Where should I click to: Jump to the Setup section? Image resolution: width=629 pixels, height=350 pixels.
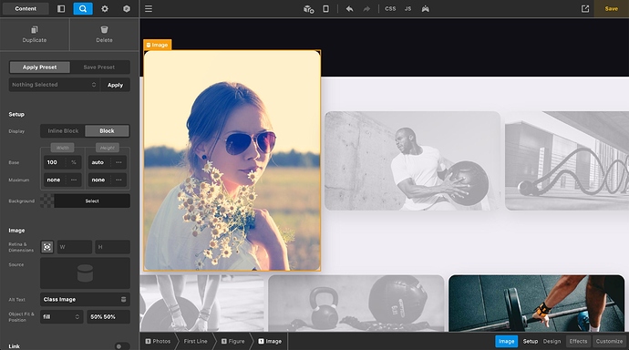coord(531,341)
